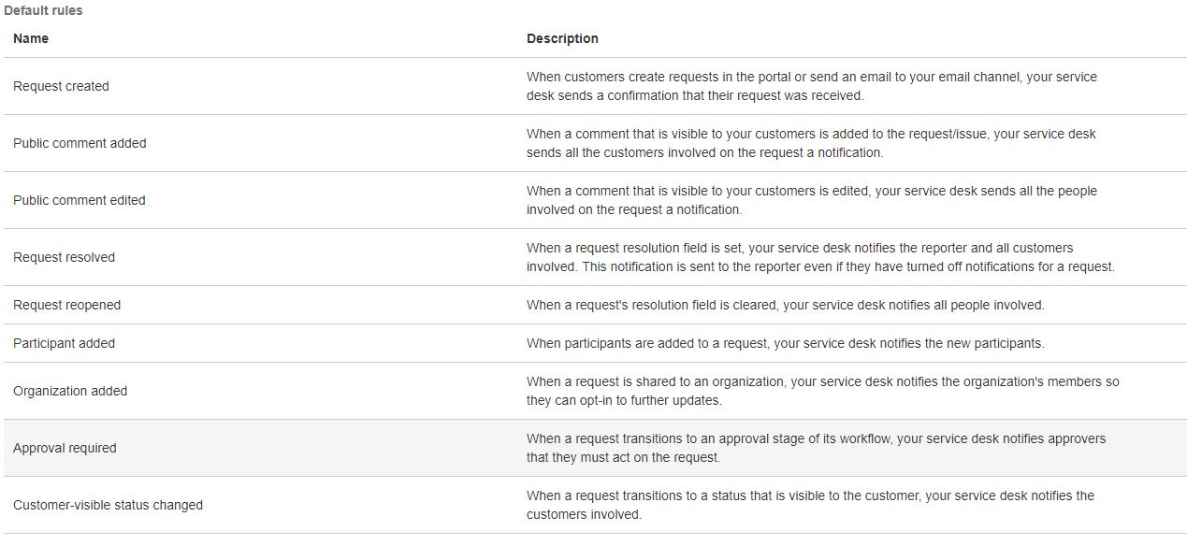Open the Participant added rule
This screenshot has height=560, width=1187.
64,343
